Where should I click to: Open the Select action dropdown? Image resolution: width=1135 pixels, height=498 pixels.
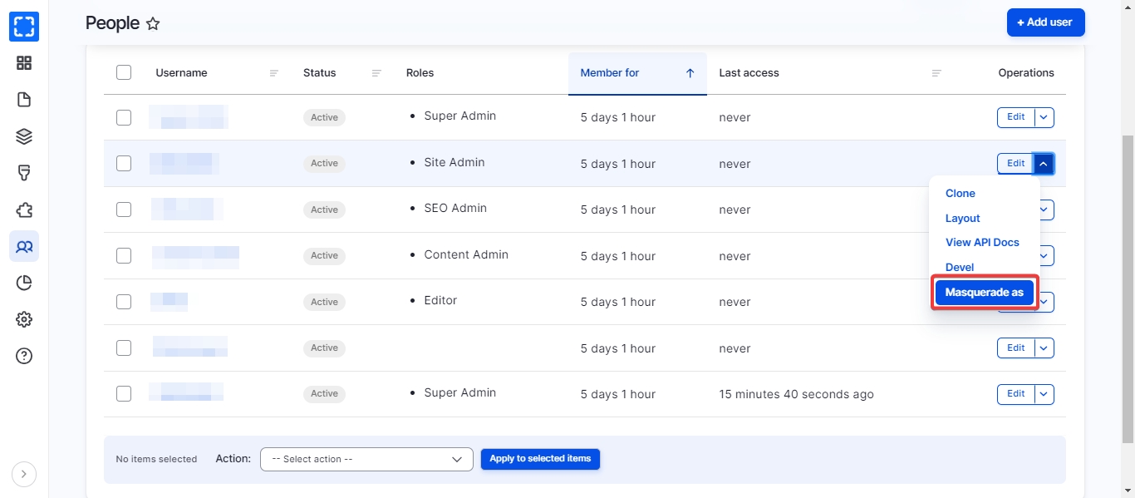pos(366,459)
